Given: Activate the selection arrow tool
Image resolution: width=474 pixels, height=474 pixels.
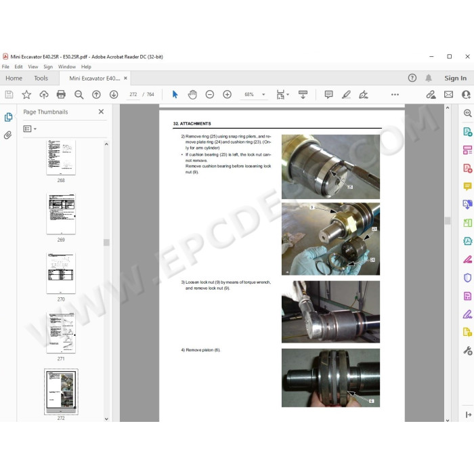Looking at the screenshot, I should pos(175,95).
